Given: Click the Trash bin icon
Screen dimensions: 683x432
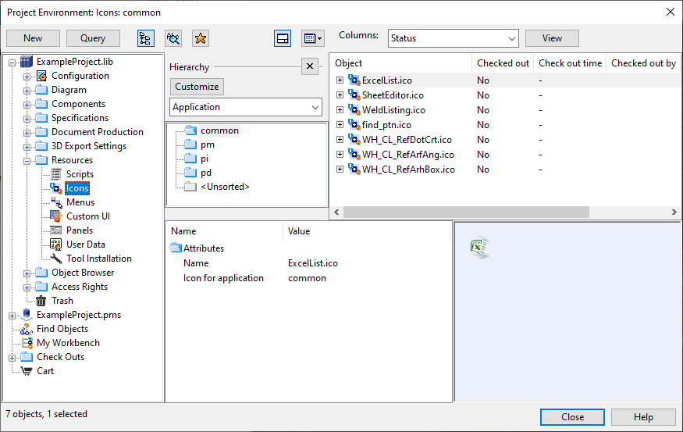Looking at the screenshot, I should click(x=41, y=301).
